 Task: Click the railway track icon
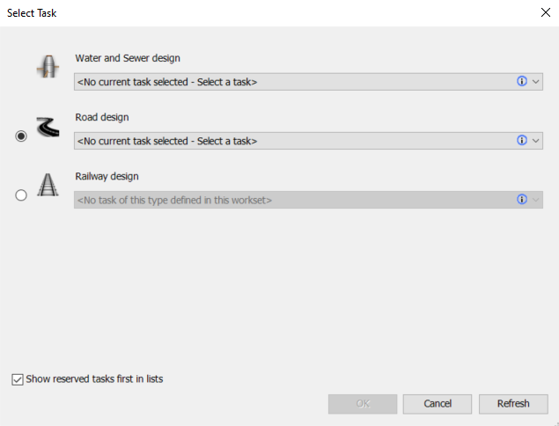pyautogui.click(x=48, y=186)
